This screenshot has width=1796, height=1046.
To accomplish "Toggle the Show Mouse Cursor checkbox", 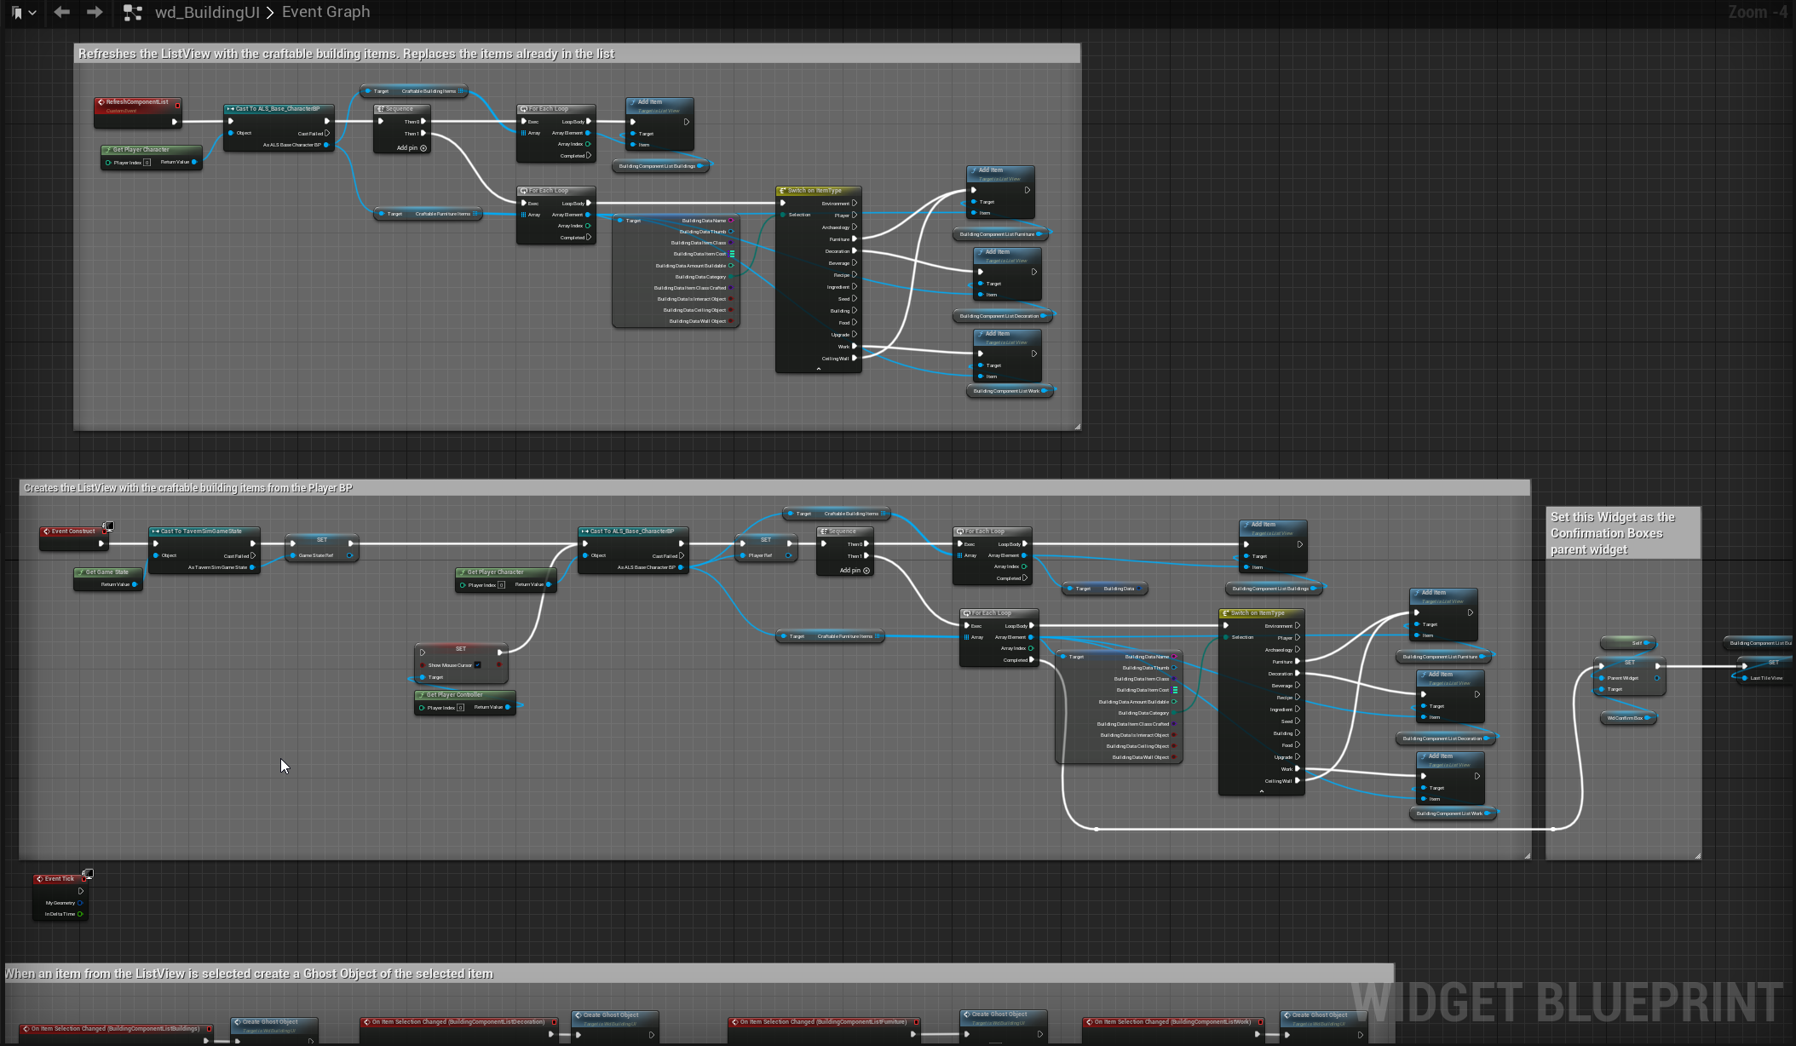I will tap(478, 665).
